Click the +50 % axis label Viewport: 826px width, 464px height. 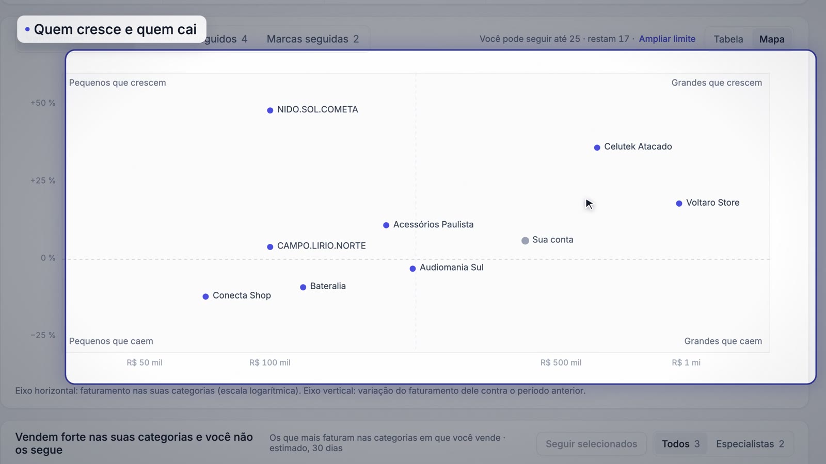coord(43,103)
